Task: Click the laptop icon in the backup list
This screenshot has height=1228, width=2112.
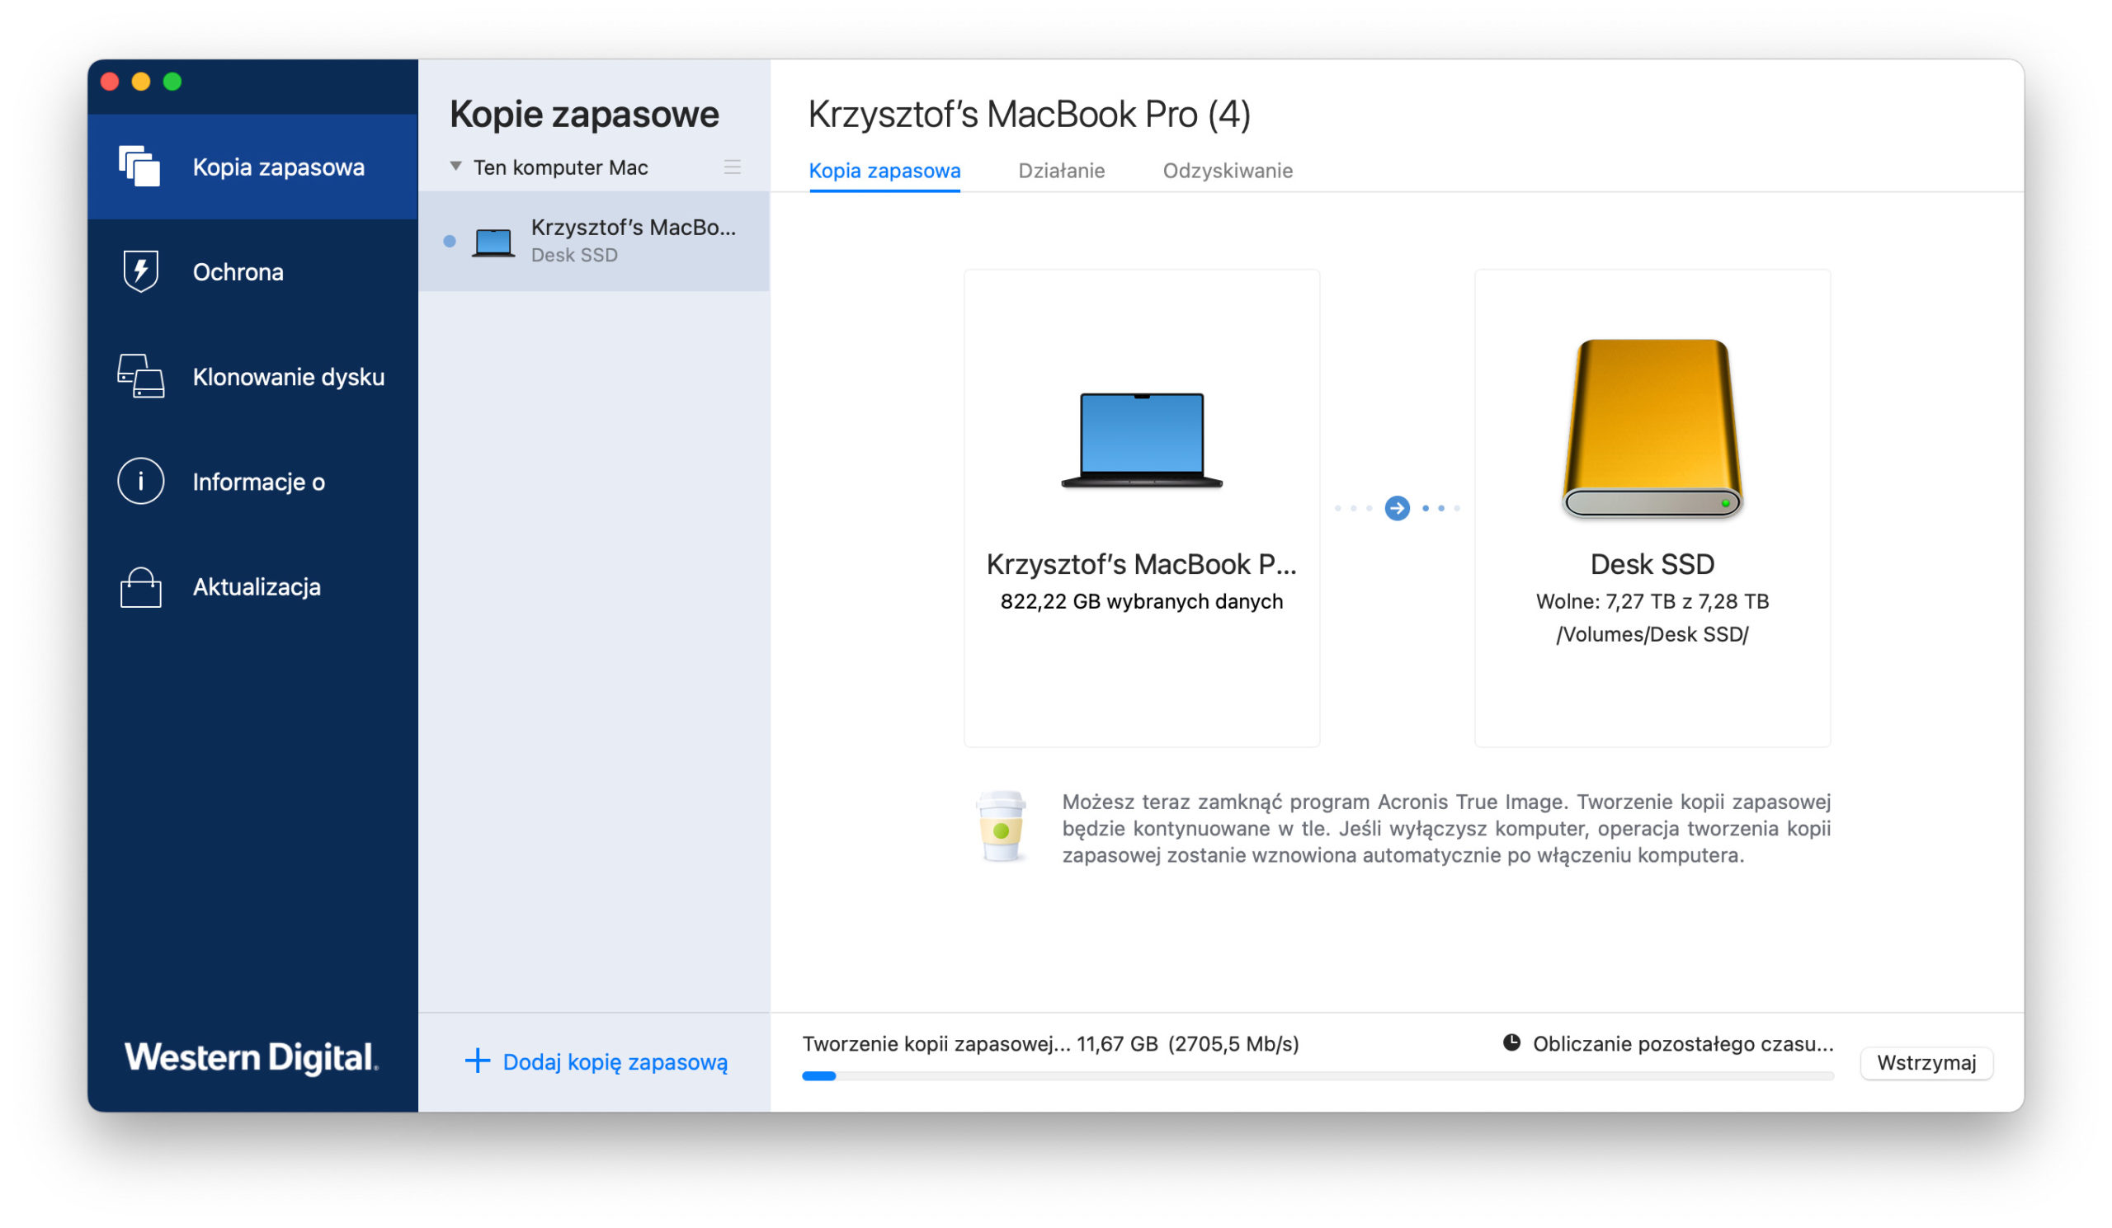Action: (493, 242)
